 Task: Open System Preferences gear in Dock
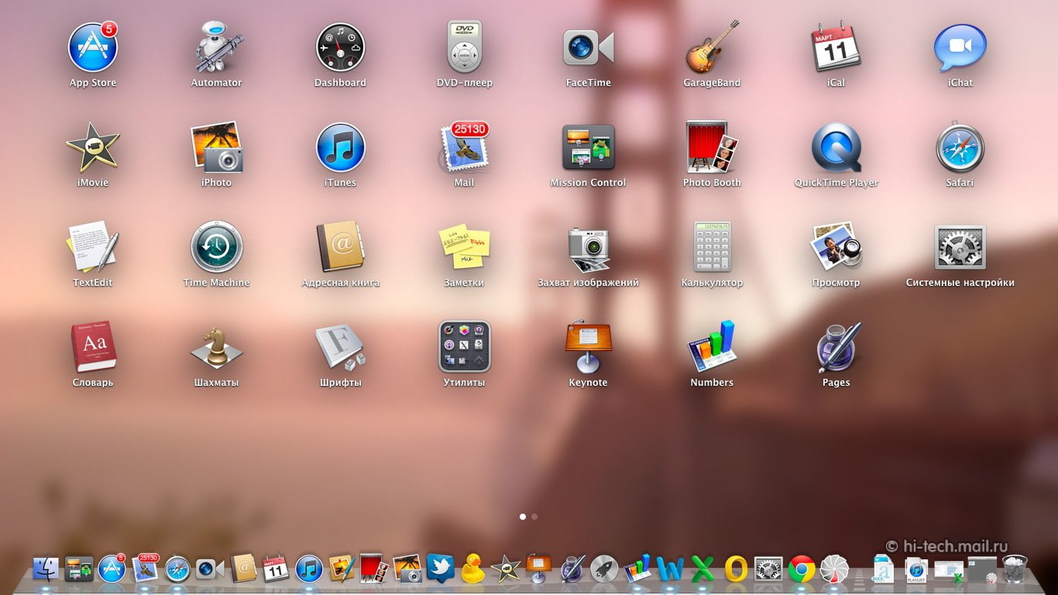[x=768, y=569]
